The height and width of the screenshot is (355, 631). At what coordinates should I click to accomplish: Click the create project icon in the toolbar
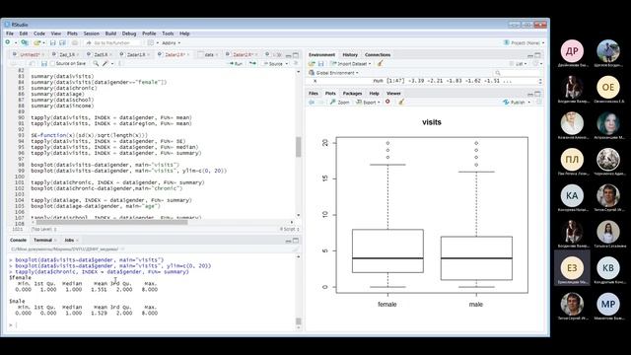point(25,42)
